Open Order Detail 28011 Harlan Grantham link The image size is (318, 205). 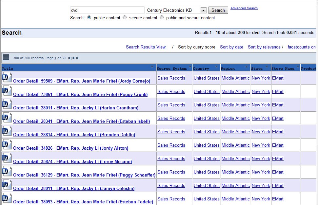(x=76, y=108)
